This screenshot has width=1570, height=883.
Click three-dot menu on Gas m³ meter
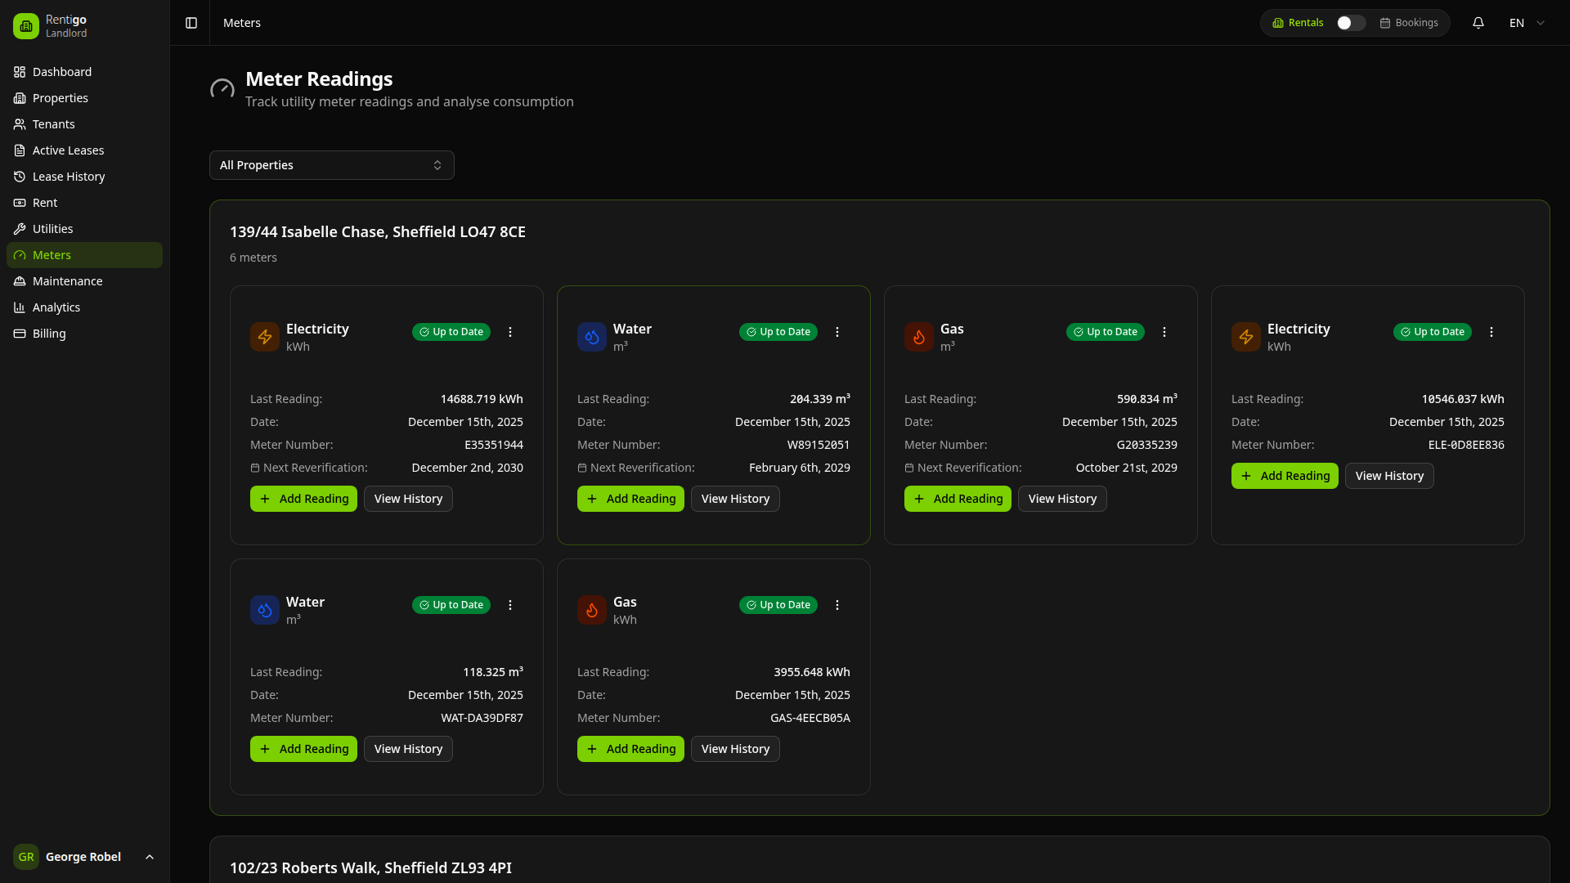[1164, 332]
